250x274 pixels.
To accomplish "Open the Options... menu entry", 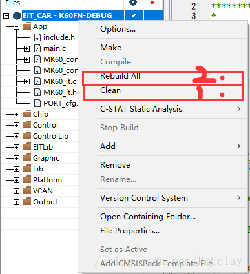I will tap(118, 29).
